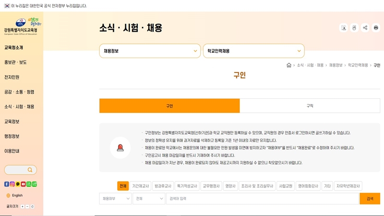Click the orange 검색 search button

[370, 199]
